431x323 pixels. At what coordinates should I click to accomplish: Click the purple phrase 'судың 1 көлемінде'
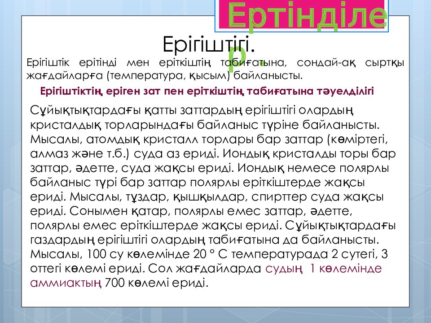click(x=324, y=268)
